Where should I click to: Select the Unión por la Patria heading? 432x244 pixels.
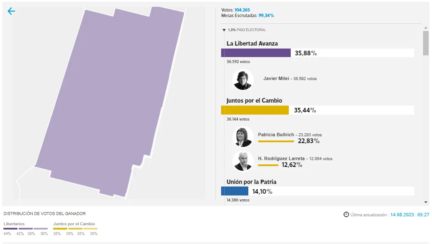click(x=251, y=182)
